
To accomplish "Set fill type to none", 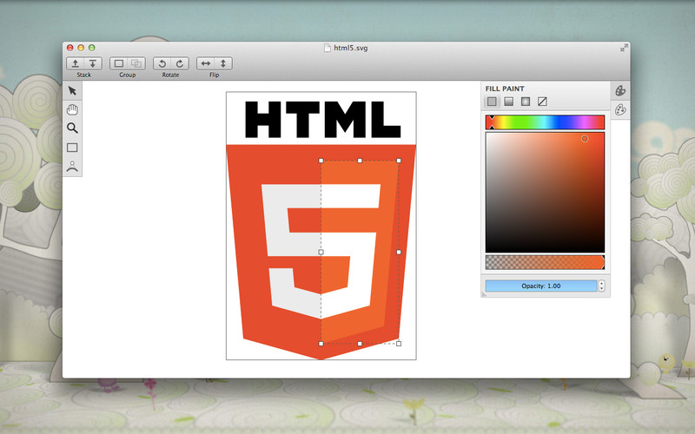I will [x=542, y=102].
